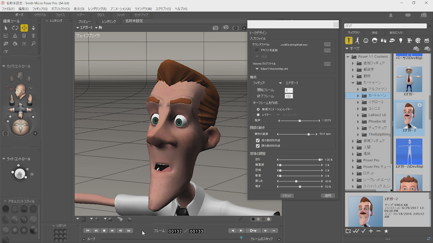Viewport: 433px width, 243px height.
Task: Click the リセット button in Talk Designer
Action: [x=287, y=196]
